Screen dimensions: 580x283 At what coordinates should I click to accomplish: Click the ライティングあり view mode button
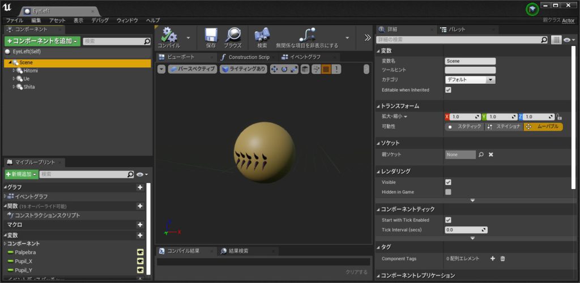click(244, 69)
